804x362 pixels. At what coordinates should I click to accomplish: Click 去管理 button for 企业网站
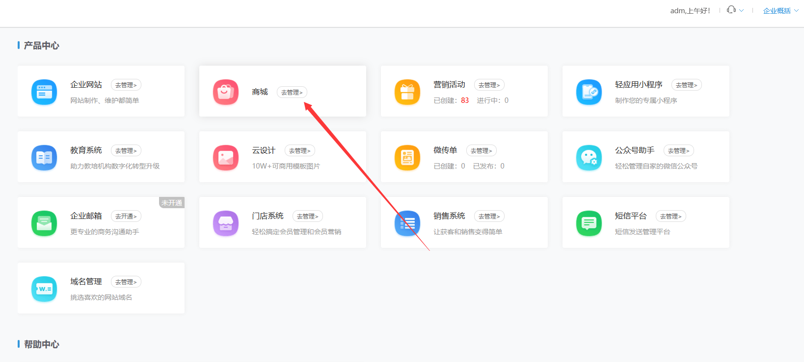[126, 85]
